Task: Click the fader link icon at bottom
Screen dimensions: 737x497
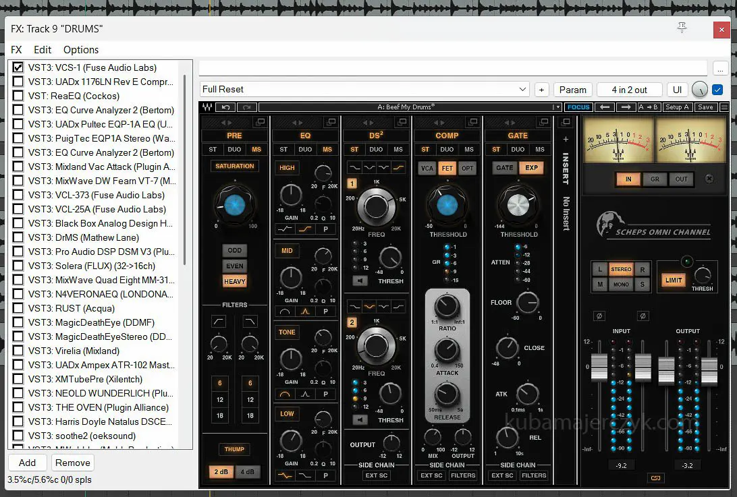Action: (654, 478)
